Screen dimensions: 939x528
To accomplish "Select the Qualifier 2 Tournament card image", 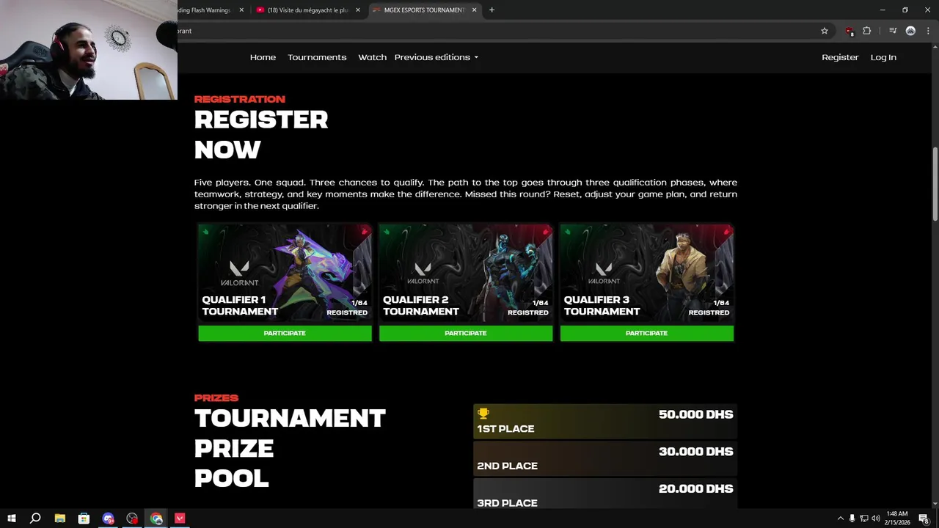I will click(466, 273).
